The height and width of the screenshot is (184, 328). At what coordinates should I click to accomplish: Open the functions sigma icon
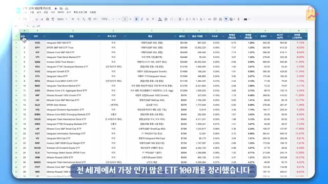click(x=238, y=19)
